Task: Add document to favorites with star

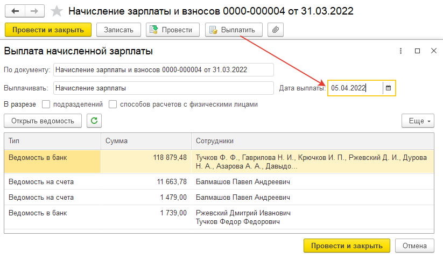Action: (56, 11)
